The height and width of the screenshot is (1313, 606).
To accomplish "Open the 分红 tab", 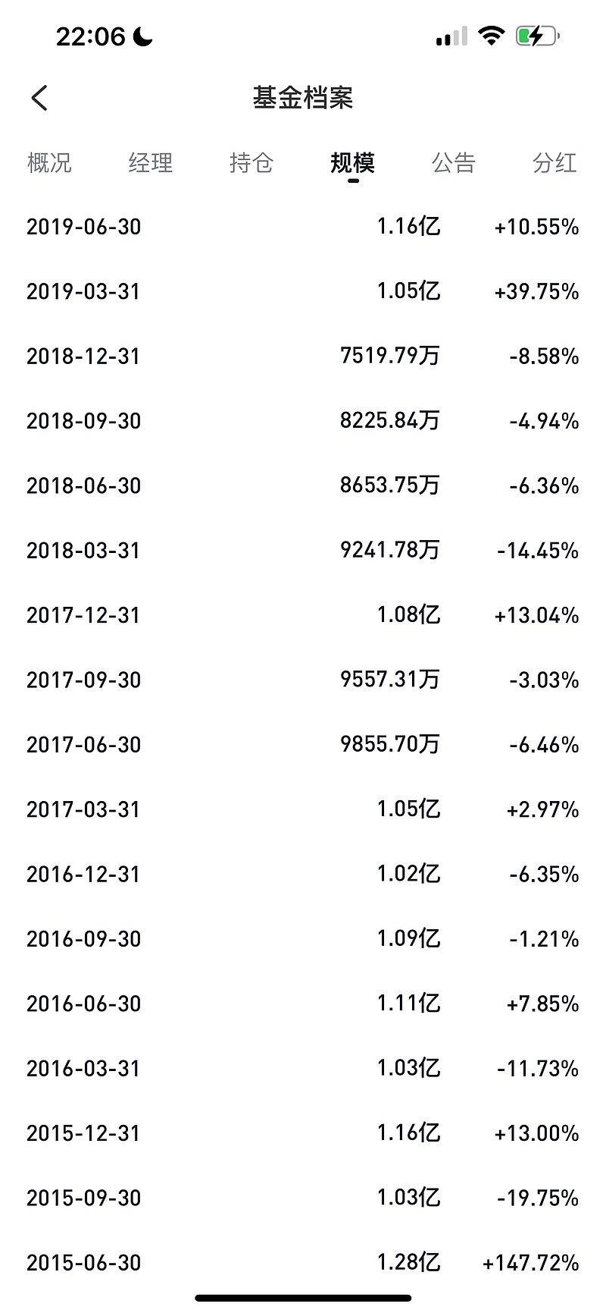I will 555,162.
